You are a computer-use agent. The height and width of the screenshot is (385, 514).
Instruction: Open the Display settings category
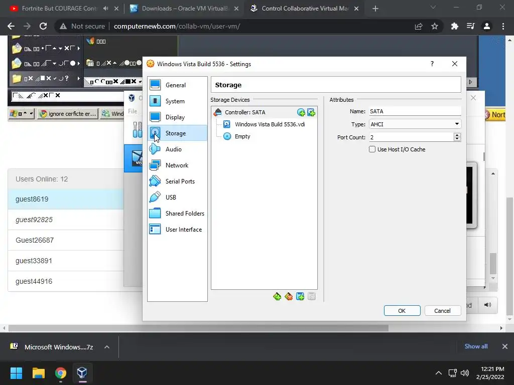(x=177, y=117)
